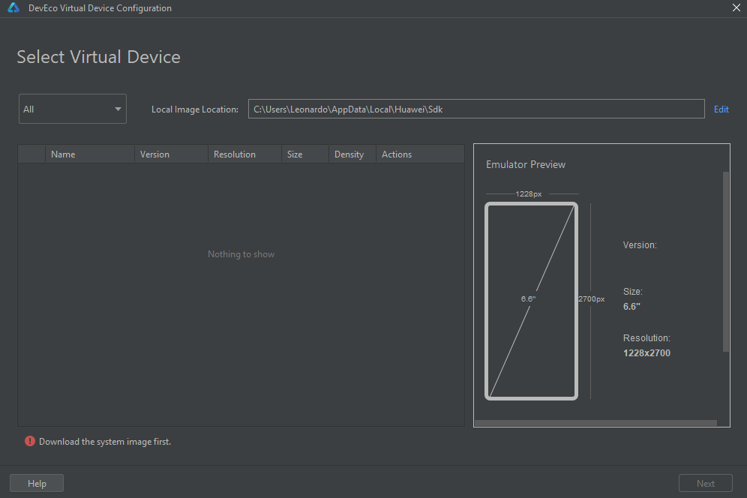The image size is (747, 498).
Task: Click the Local Image Location path field
Action: tap(476, 109)
